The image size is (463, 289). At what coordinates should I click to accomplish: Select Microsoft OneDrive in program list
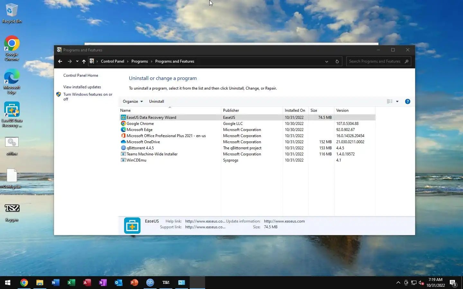tap(247, 142)
